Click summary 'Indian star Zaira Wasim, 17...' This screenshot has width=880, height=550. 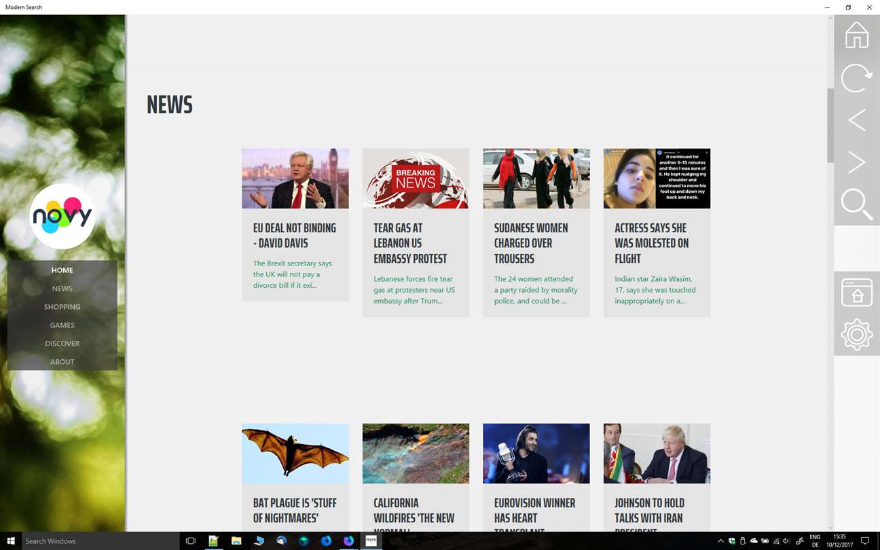(655, 290)
